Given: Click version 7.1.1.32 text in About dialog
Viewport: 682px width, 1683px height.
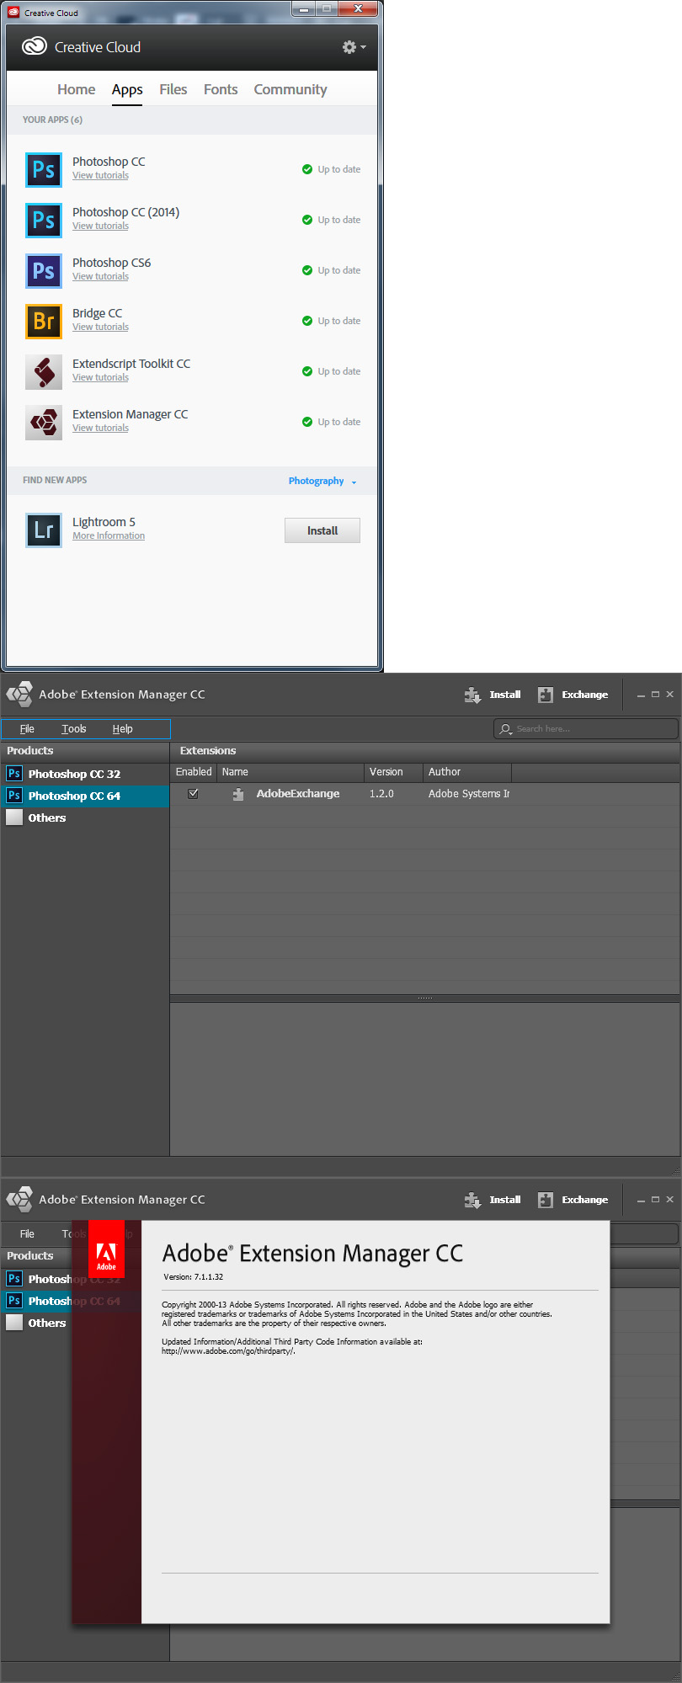Looking at the screenshot, I should click(x=193, y=1277).
